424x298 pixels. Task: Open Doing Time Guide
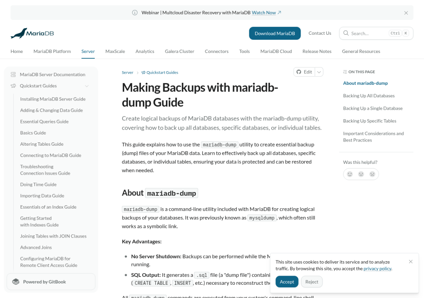[39, 185]
